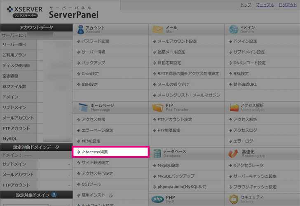Open アクセスログ
Viewport: 300px width, 206px height.
245,130
